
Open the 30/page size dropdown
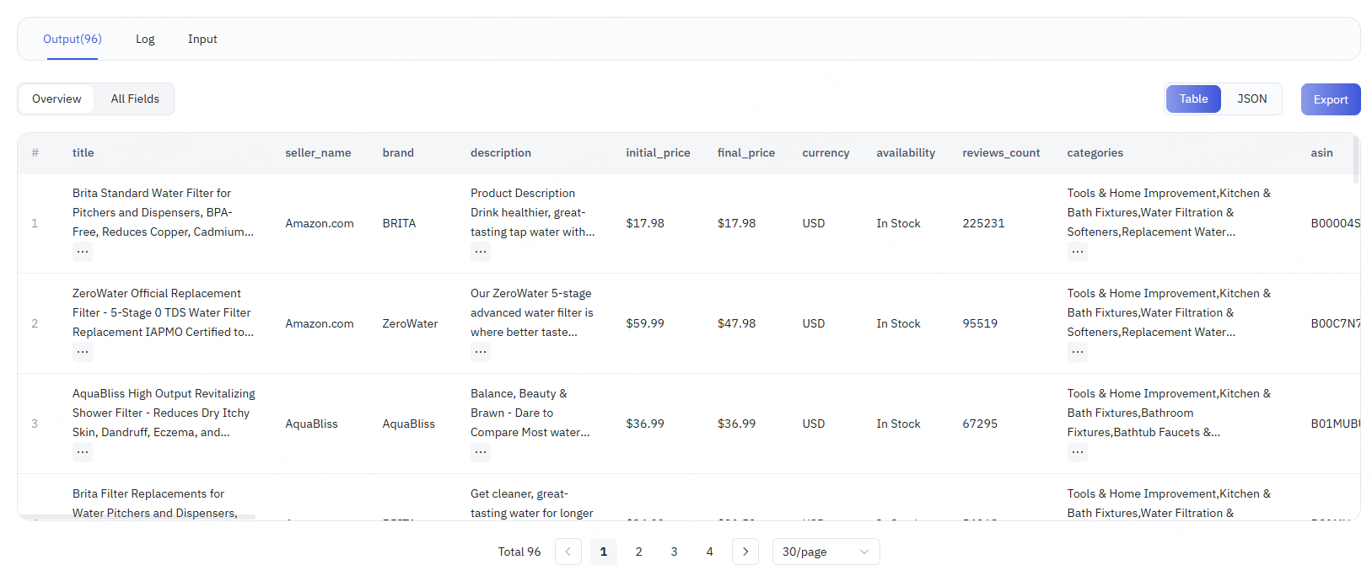(826, 552)
